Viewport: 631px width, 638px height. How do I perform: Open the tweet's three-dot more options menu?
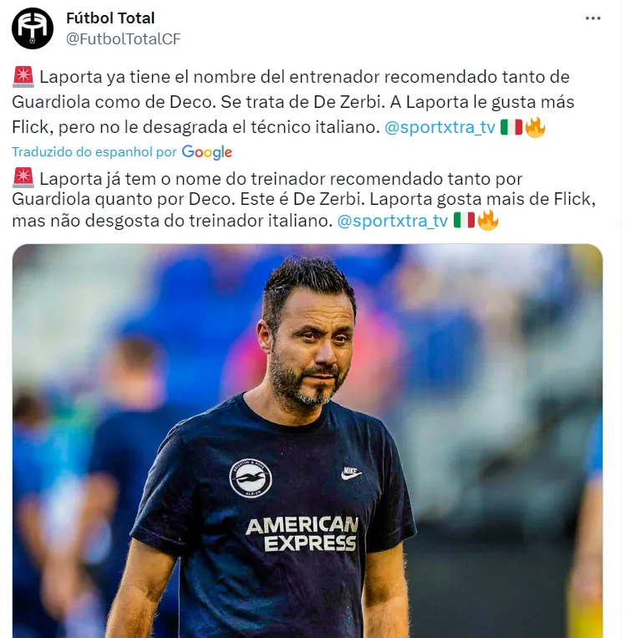point(593,18)
